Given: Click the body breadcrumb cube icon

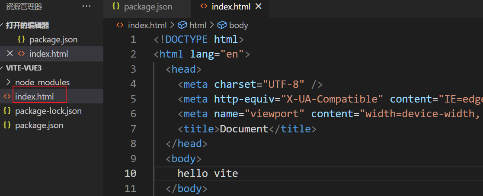Looking at the screenshot, I should point(222,25).
